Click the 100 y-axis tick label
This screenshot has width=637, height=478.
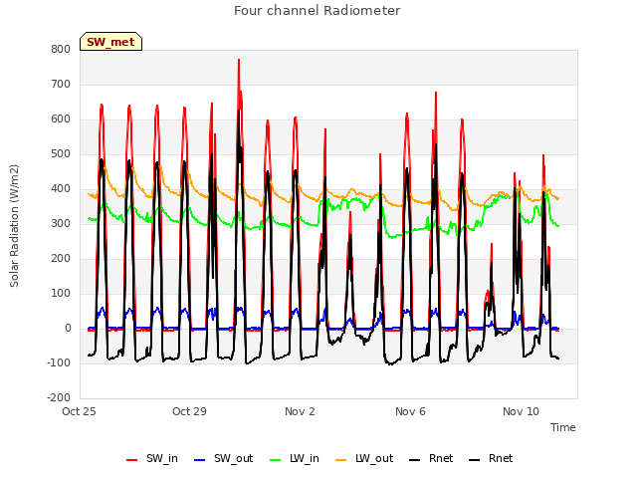pos(61,294)
